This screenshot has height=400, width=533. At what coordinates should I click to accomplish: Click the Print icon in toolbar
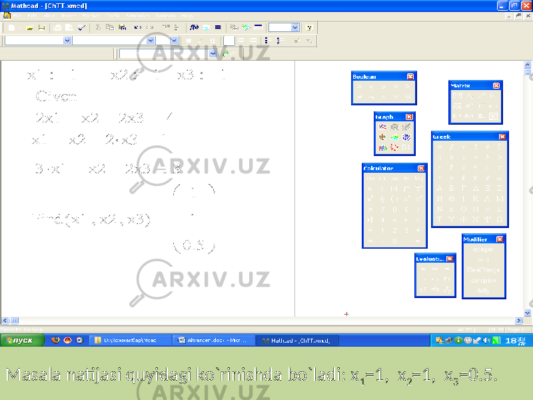coord(57,27)
